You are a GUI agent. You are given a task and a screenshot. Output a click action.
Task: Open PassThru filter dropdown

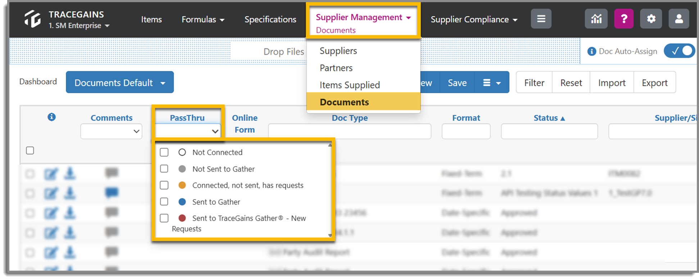[188, 131]
